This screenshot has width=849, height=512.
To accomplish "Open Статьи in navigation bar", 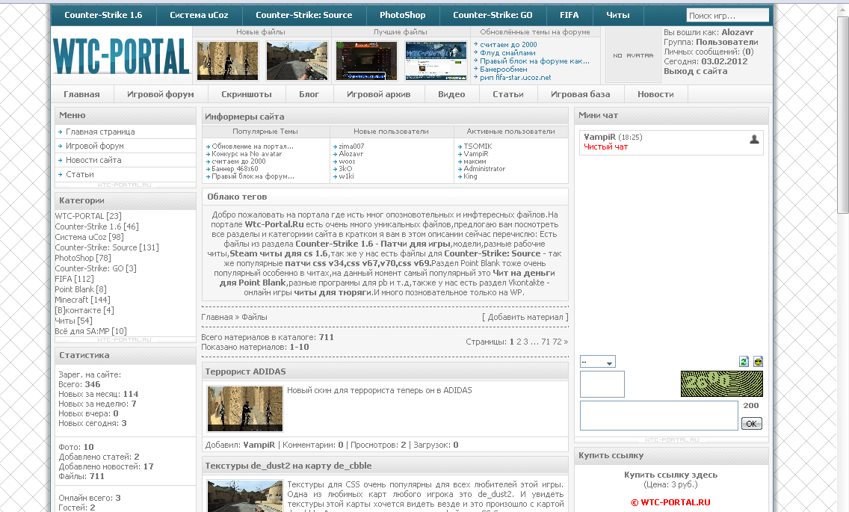I will pyautogui.click(x=508, y=94).
